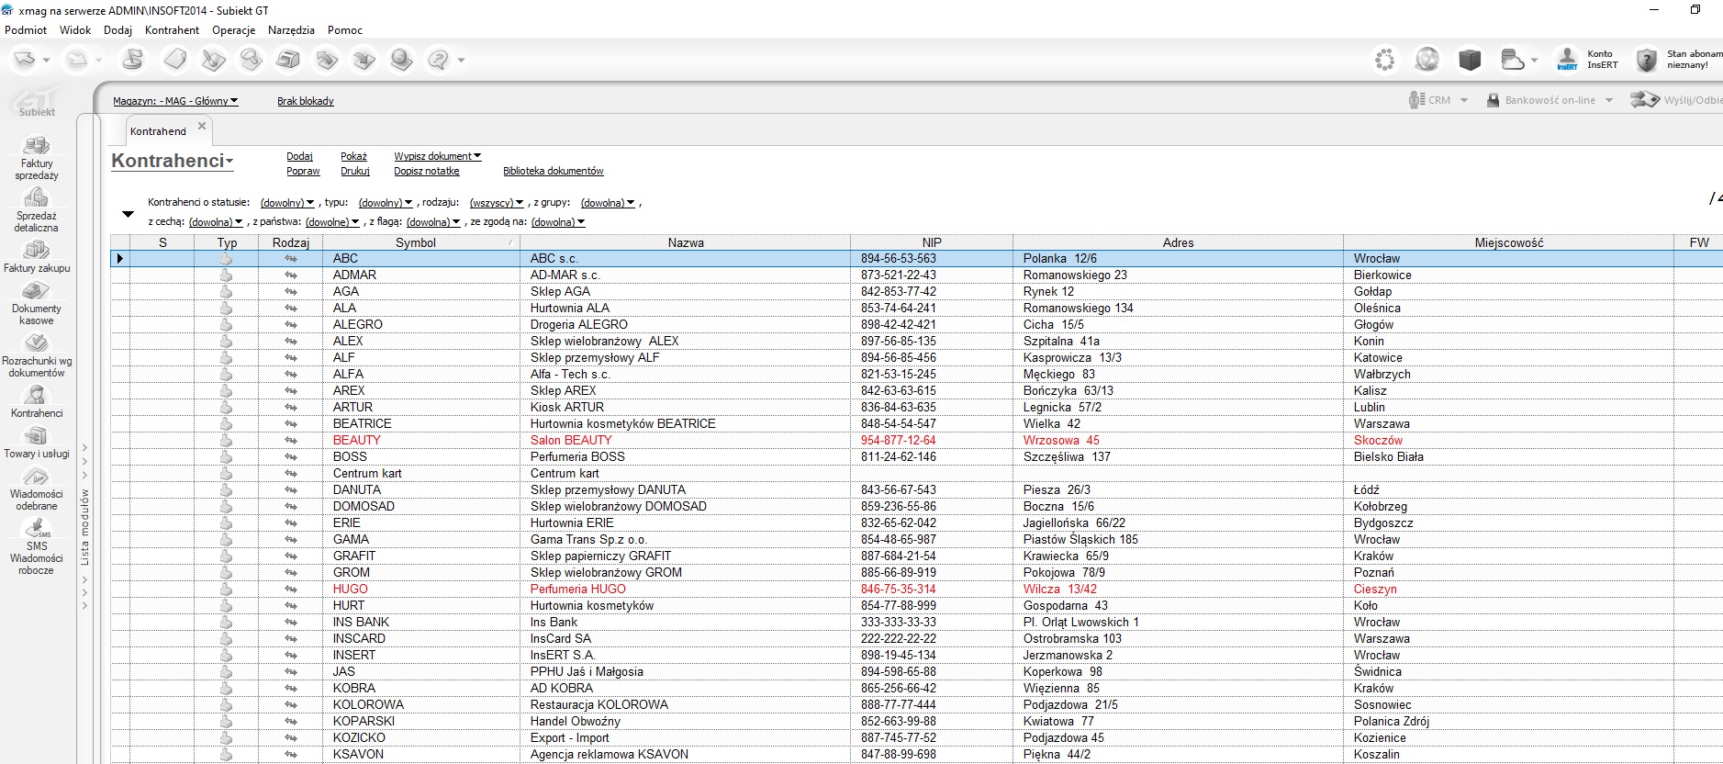1723x764 pixels.
Task: Open the Kontrahenci sidebar module
Action: pyautogui.click(x=37, y=401)
